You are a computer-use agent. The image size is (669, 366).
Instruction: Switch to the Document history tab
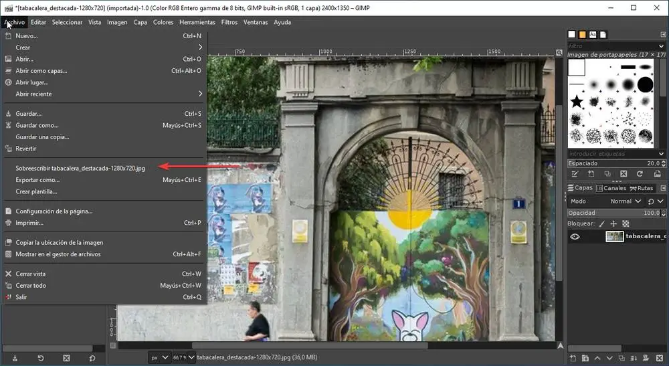point(603,35)
